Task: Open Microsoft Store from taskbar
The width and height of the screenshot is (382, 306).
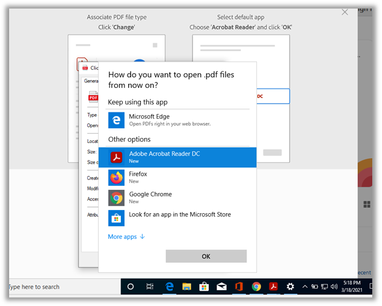Action: tap(204, 286)
